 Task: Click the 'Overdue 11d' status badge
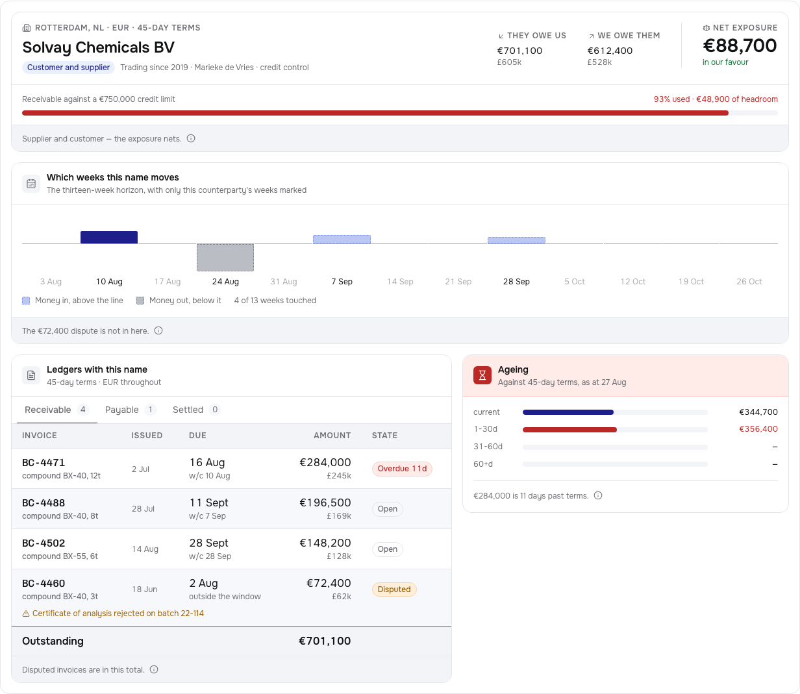click(x=402, y=469)
